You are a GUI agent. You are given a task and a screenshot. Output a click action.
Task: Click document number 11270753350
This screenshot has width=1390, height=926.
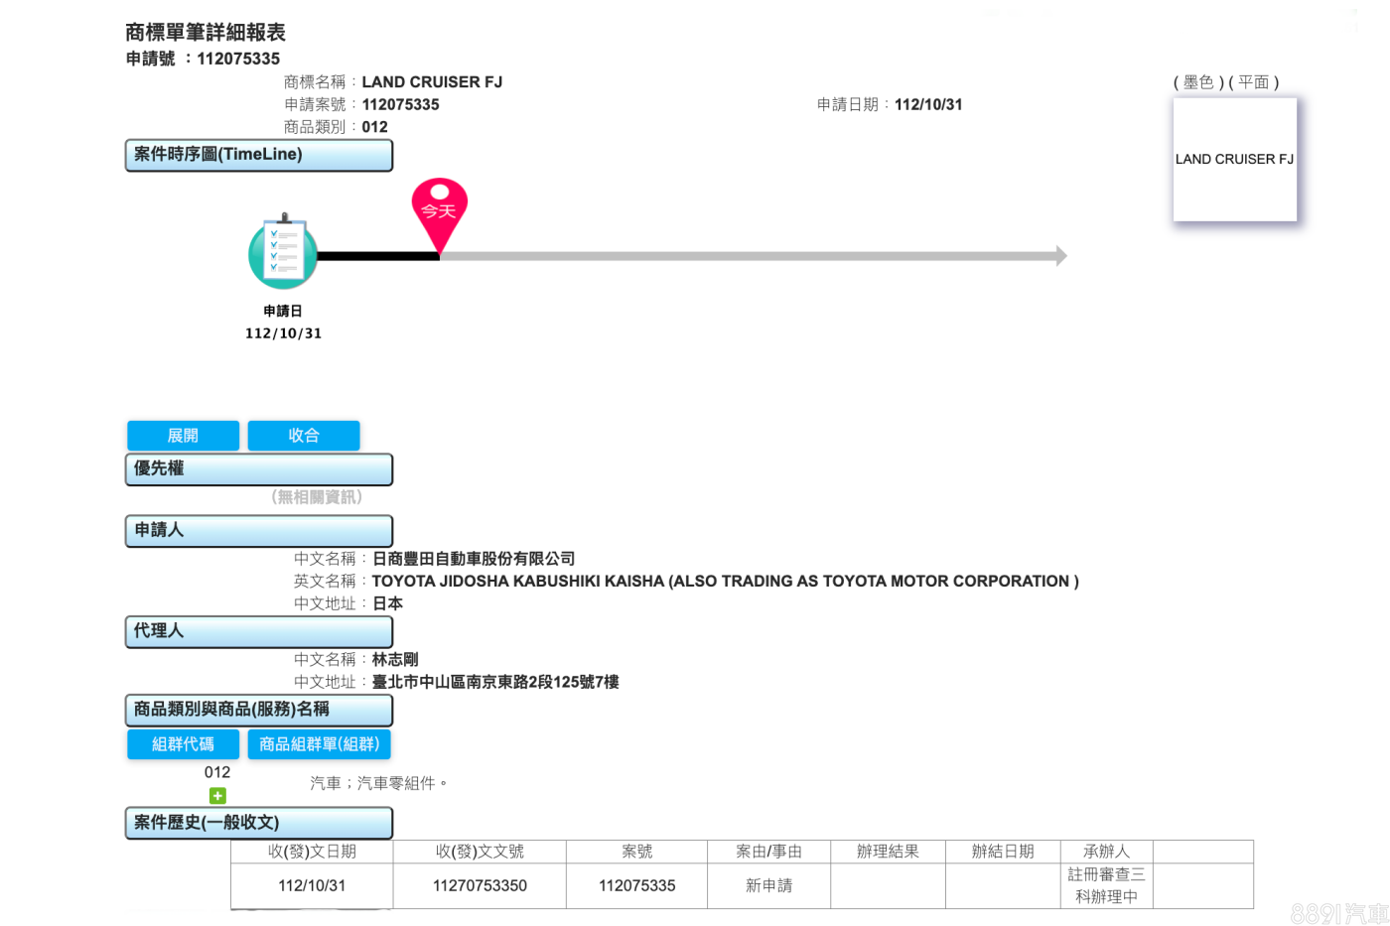[480, 885]
